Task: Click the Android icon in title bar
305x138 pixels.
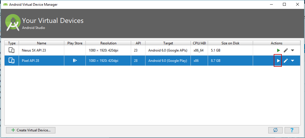Action: [x=5, y=4]
